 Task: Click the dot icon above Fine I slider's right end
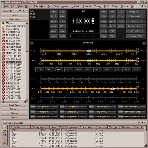[138, 49]
